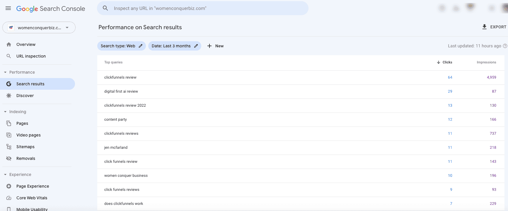Edit Search type filter pencil icon
Screen dimensions: 508x211
(141, 46)
